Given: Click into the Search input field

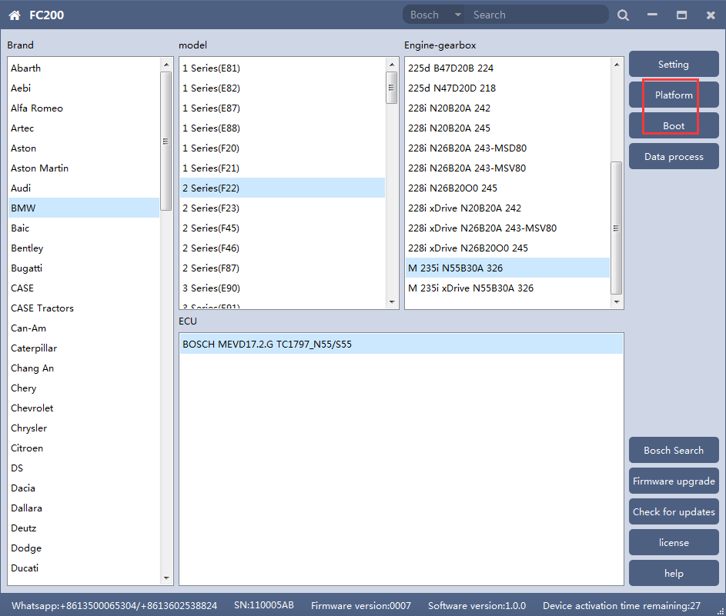Looking at the screenshot, I should coord(537,15).
